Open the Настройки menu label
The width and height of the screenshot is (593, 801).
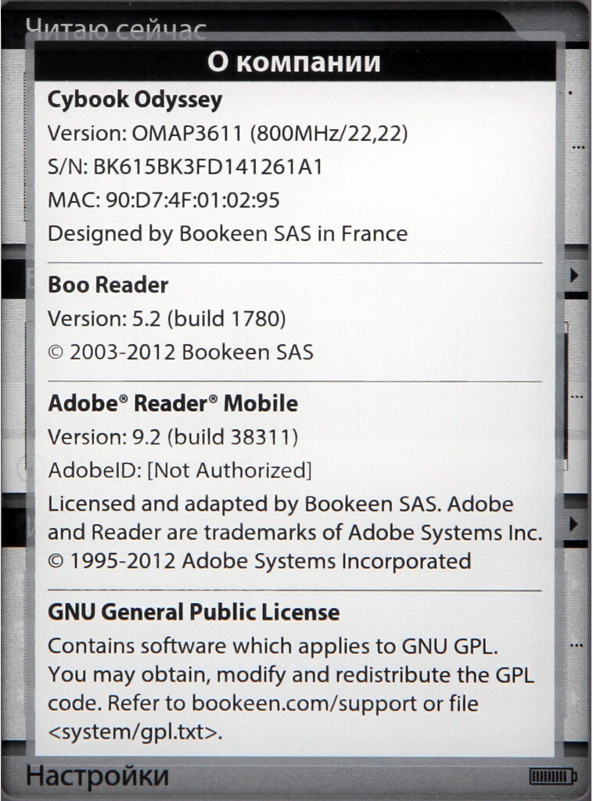[x=98, y=776]
